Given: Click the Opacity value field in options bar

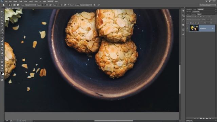Looking at the screenshot, I should tap(44, 5).
